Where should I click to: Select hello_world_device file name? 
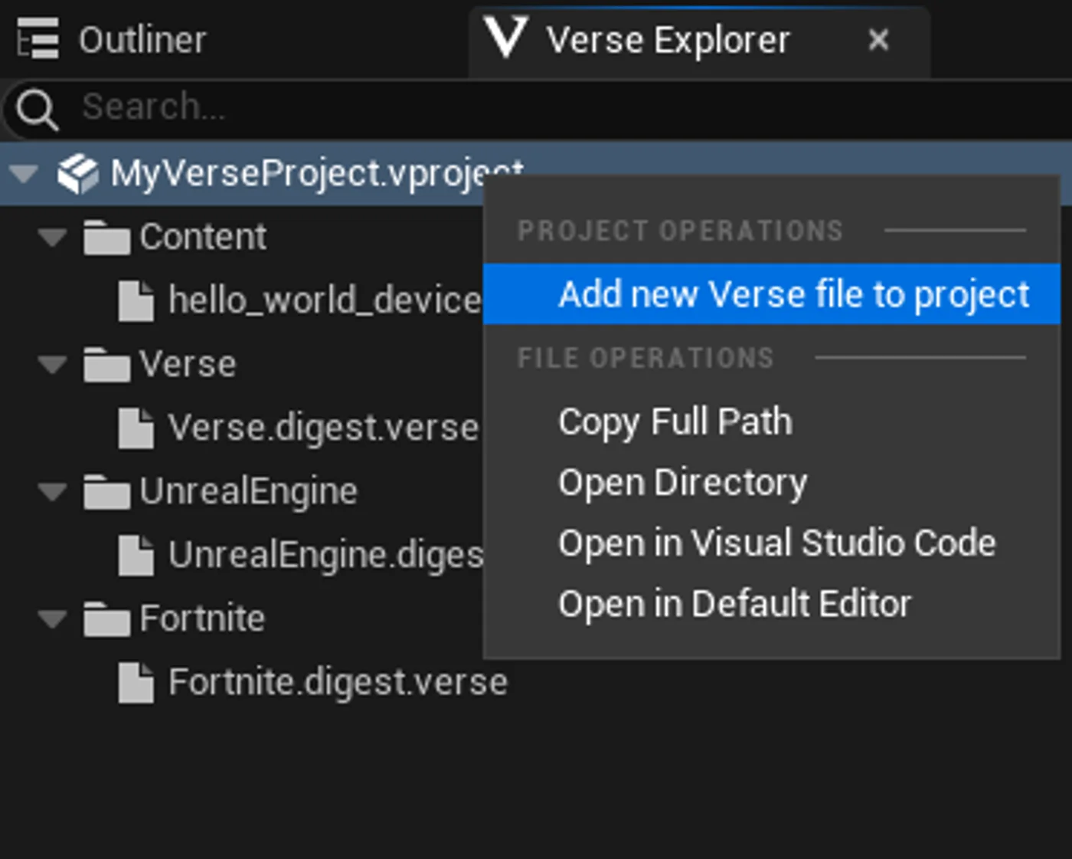tap(325, 300)
